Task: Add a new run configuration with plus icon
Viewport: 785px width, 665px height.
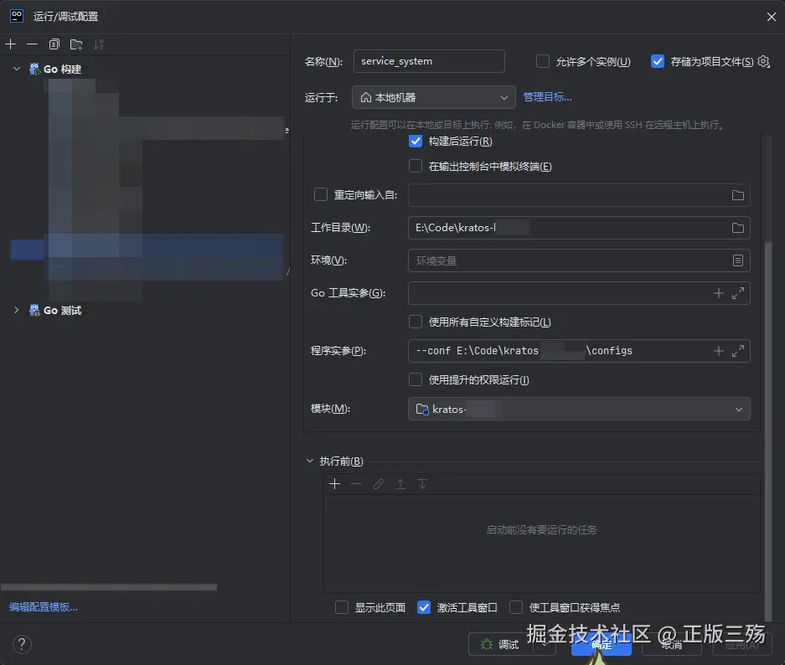Action: 10,44
